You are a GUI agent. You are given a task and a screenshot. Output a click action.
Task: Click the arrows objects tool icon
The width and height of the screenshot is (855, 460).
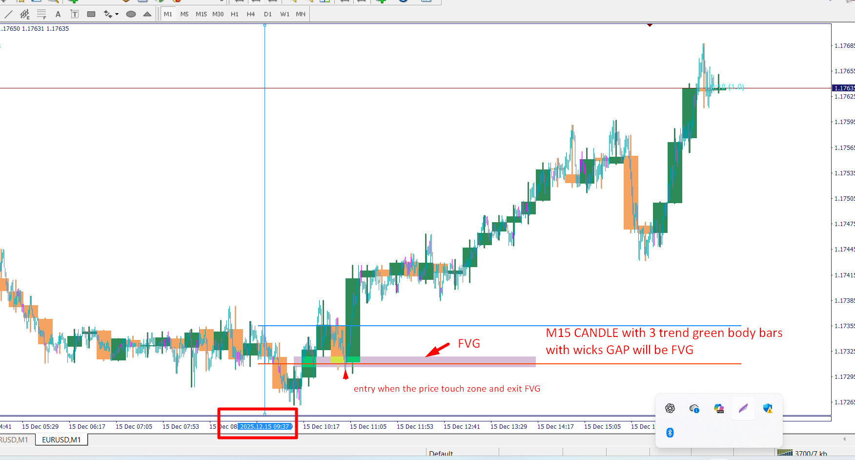point(108,14)
